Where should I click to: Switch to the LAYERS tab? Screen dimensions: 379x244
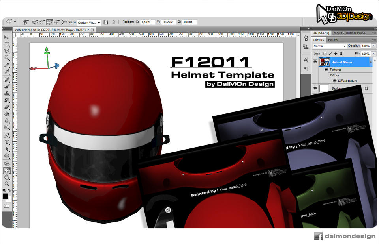tap(319, 40)
